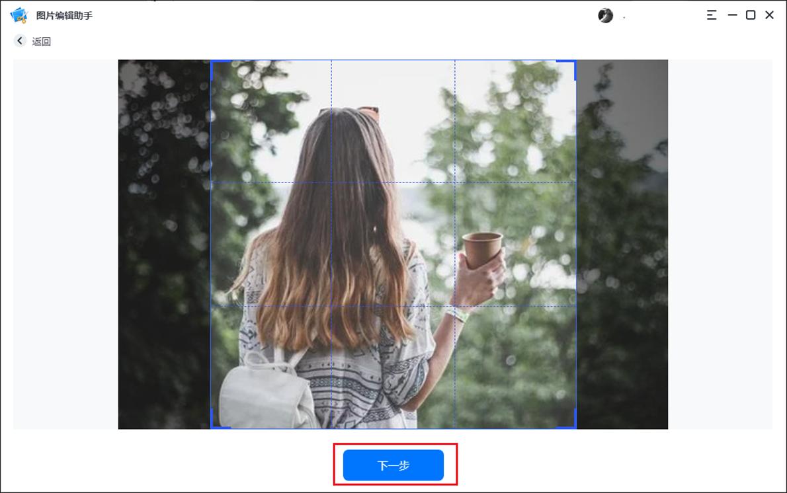Click the center of the crop selection
Image resolution: width=787 pixels, height=493 pixels.
(x=393, y=245)
